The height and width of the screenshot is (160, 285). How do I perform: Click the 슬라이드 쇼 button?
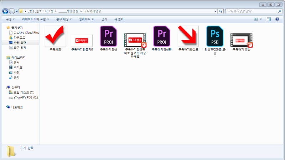[x=87, y=19]
